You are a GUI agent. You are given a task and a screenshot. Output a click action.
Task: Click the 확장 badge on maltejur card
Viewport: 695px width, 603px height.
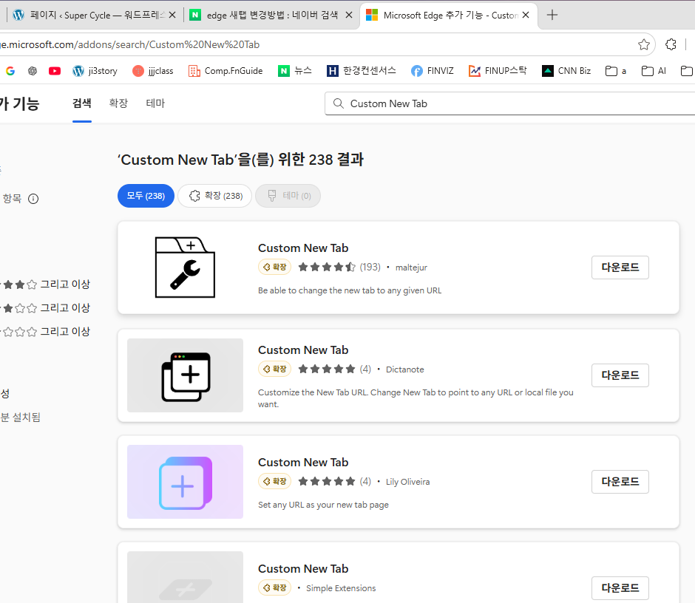tap(274, 267)
